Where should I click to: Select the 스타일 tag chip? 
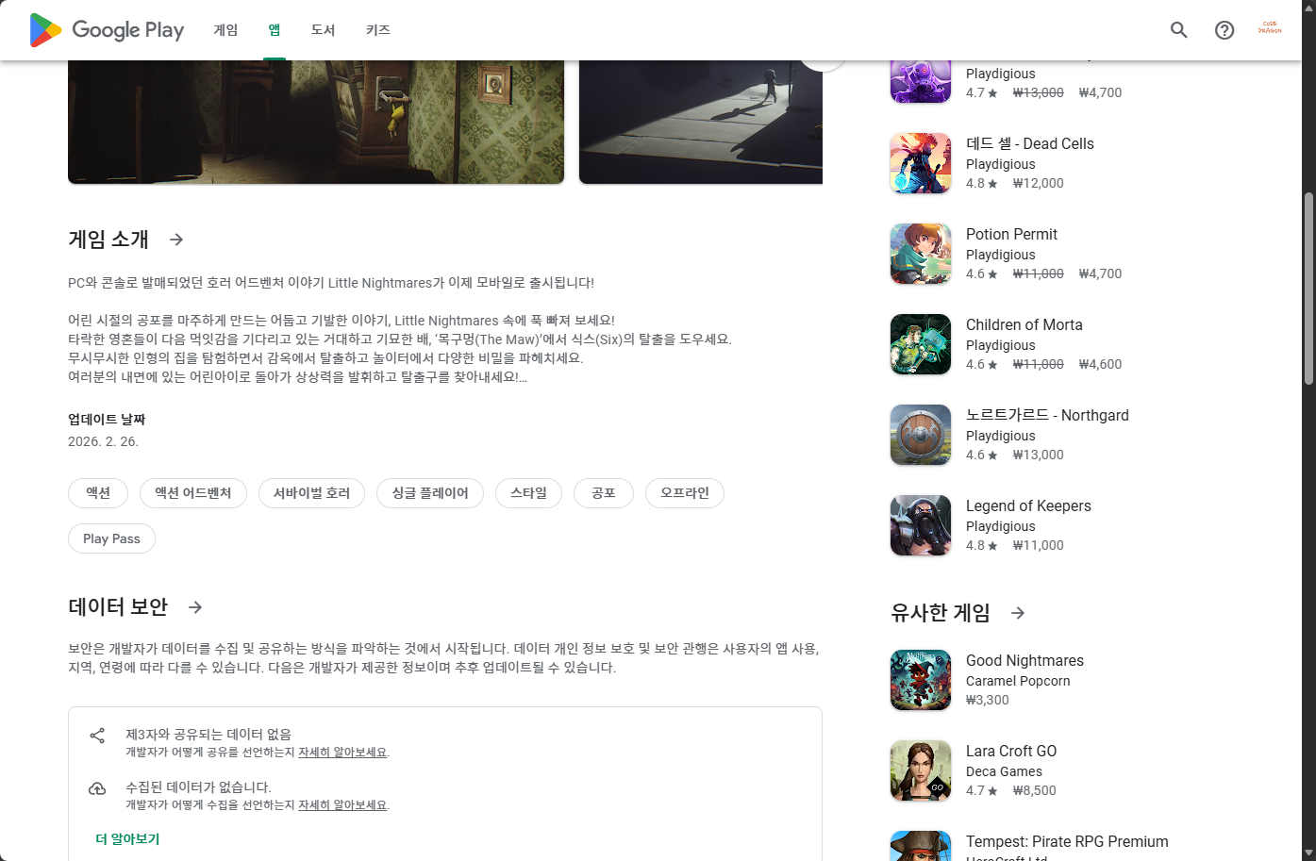click(528, 493)
